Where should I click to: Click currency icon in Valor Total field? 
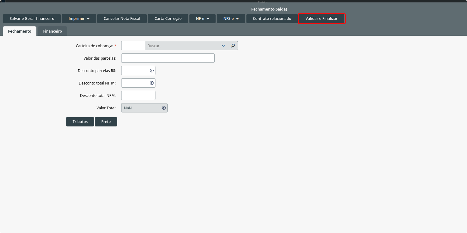coord(164,108)
